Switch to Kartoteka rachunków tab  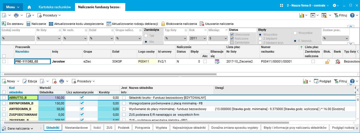point(55,7)
